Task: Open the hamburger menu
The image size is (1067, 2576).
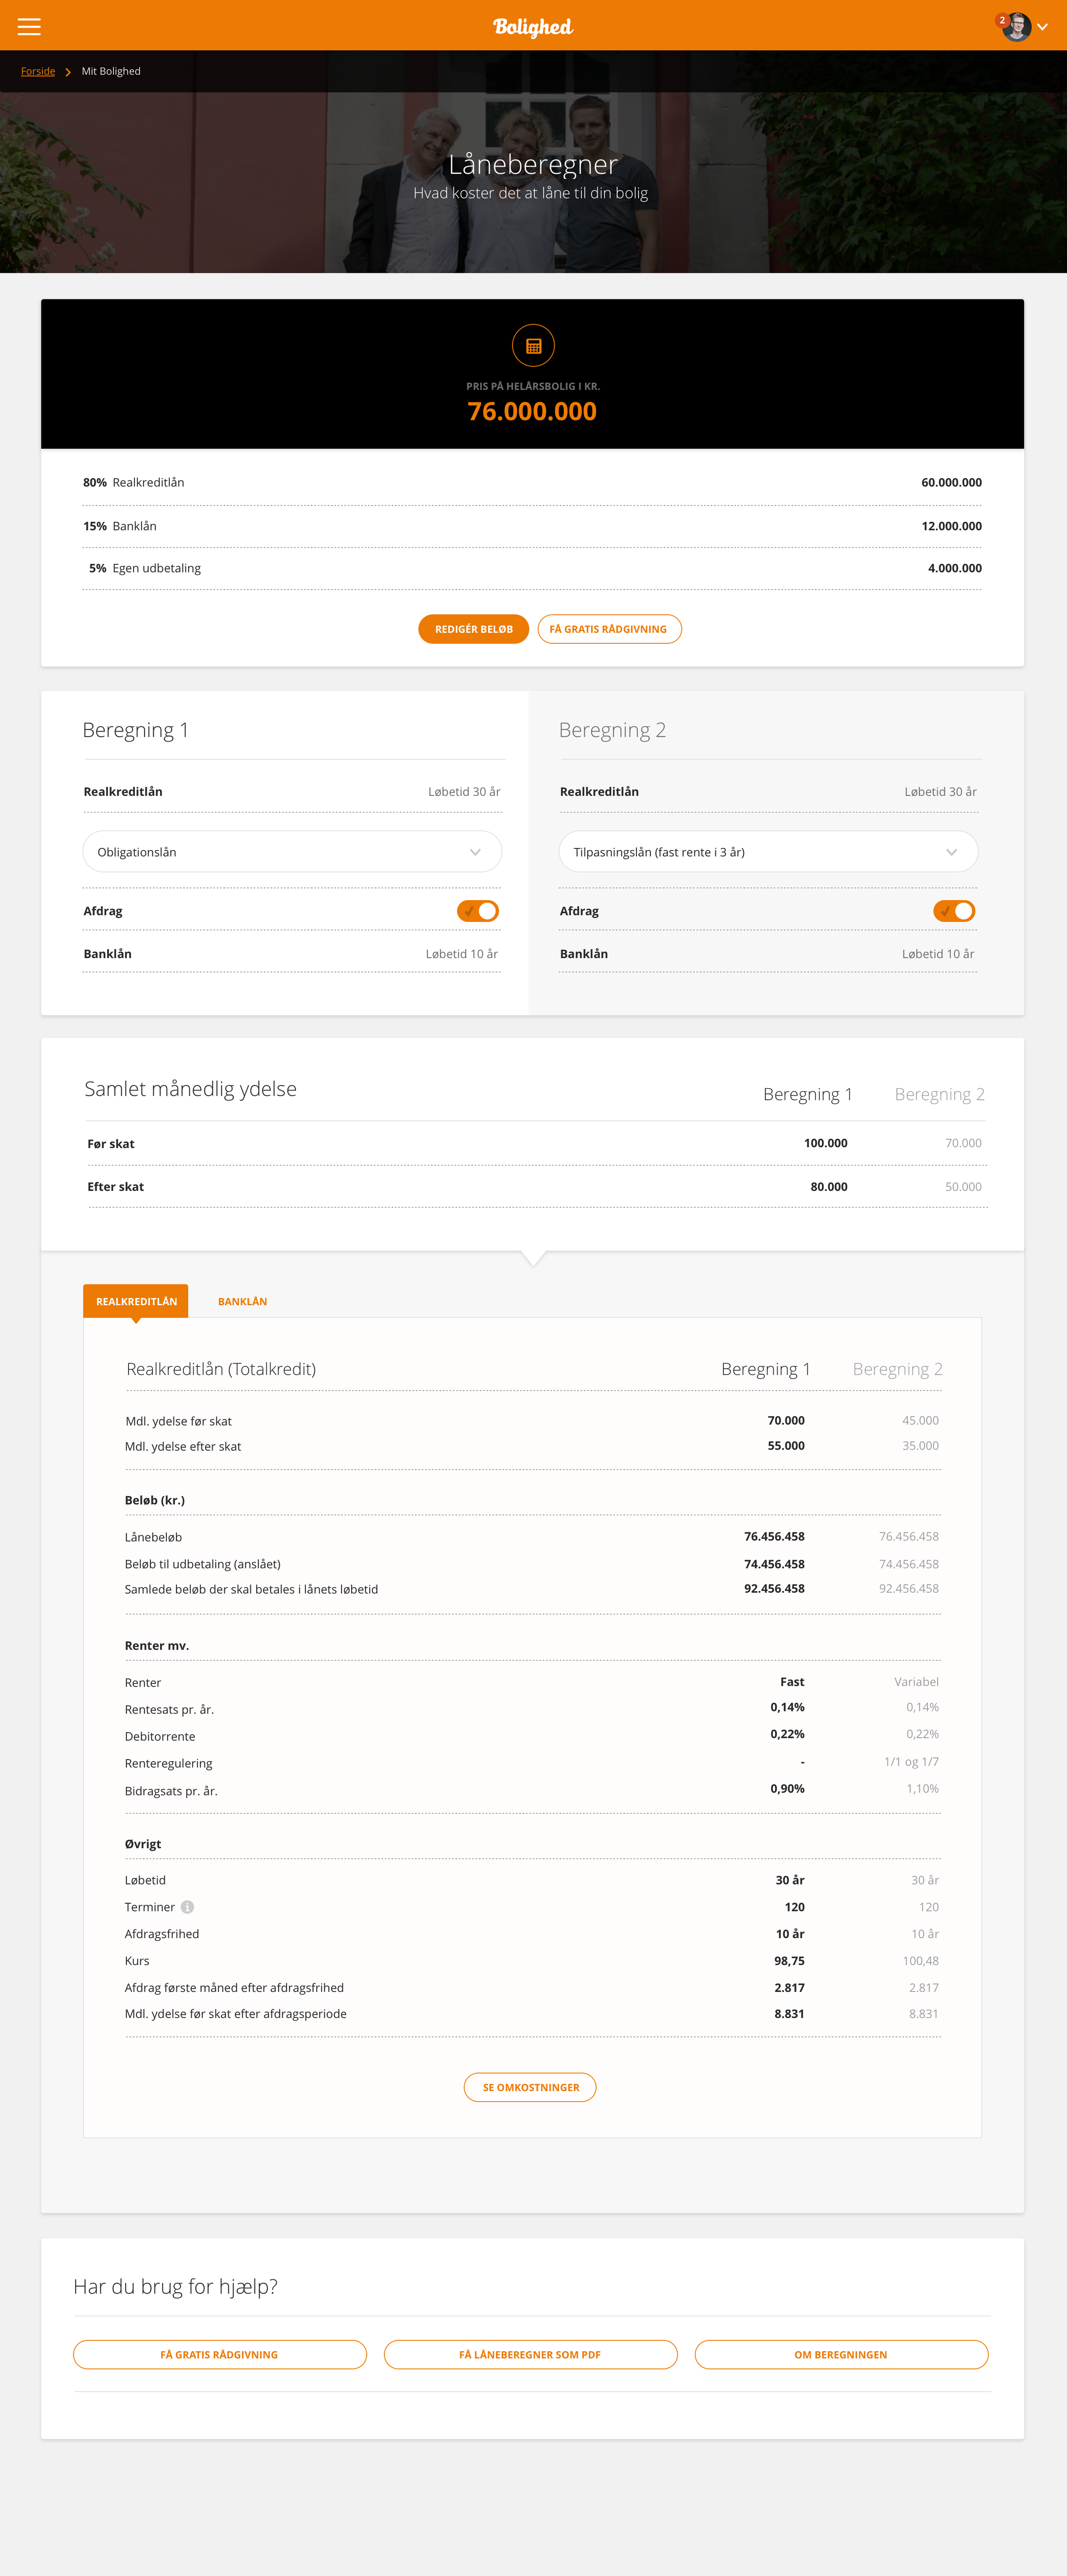Action: (29, 27)
